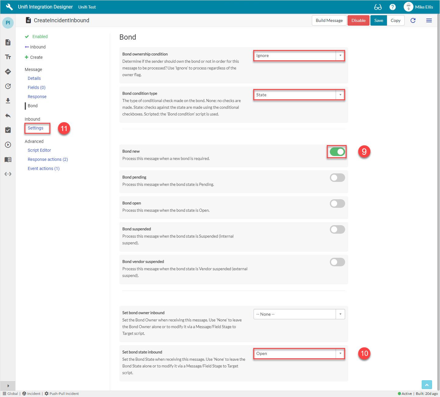Viewport: 440px width, 397px height.
Task: Open the help question mark icon
Action: point(393,7)
